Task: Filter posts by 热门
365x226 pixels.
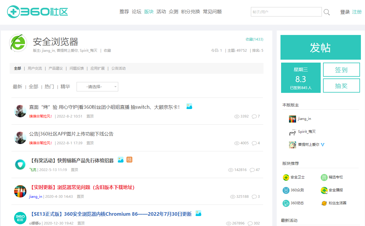Action: click(49, 87)
